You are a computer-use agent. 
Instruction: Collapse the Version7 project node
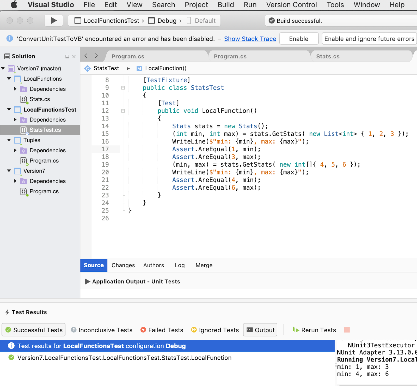click(x=9, y=171)
